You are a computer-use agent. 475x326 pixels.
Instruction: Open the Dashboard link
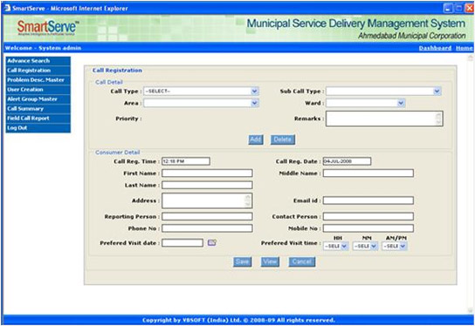coord(435,48)
